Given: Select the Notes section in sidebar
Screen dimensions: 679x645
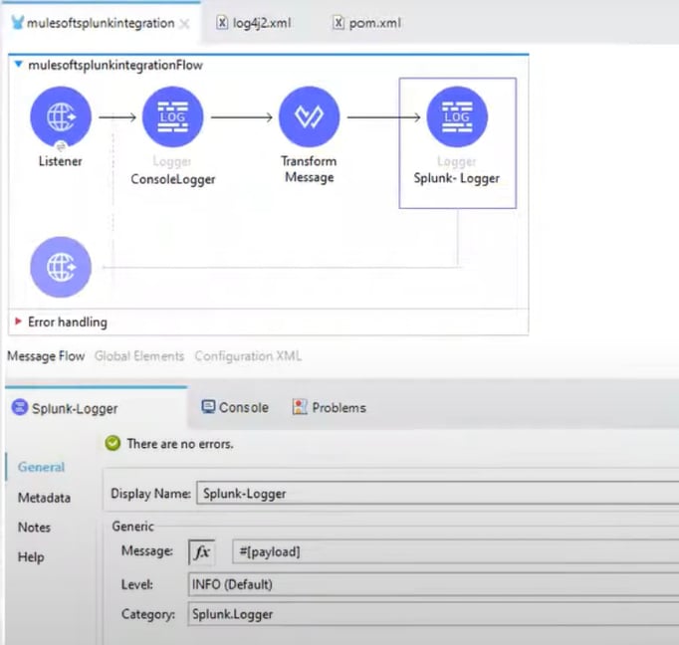Looking at the screenshot, I should [34, 528].
